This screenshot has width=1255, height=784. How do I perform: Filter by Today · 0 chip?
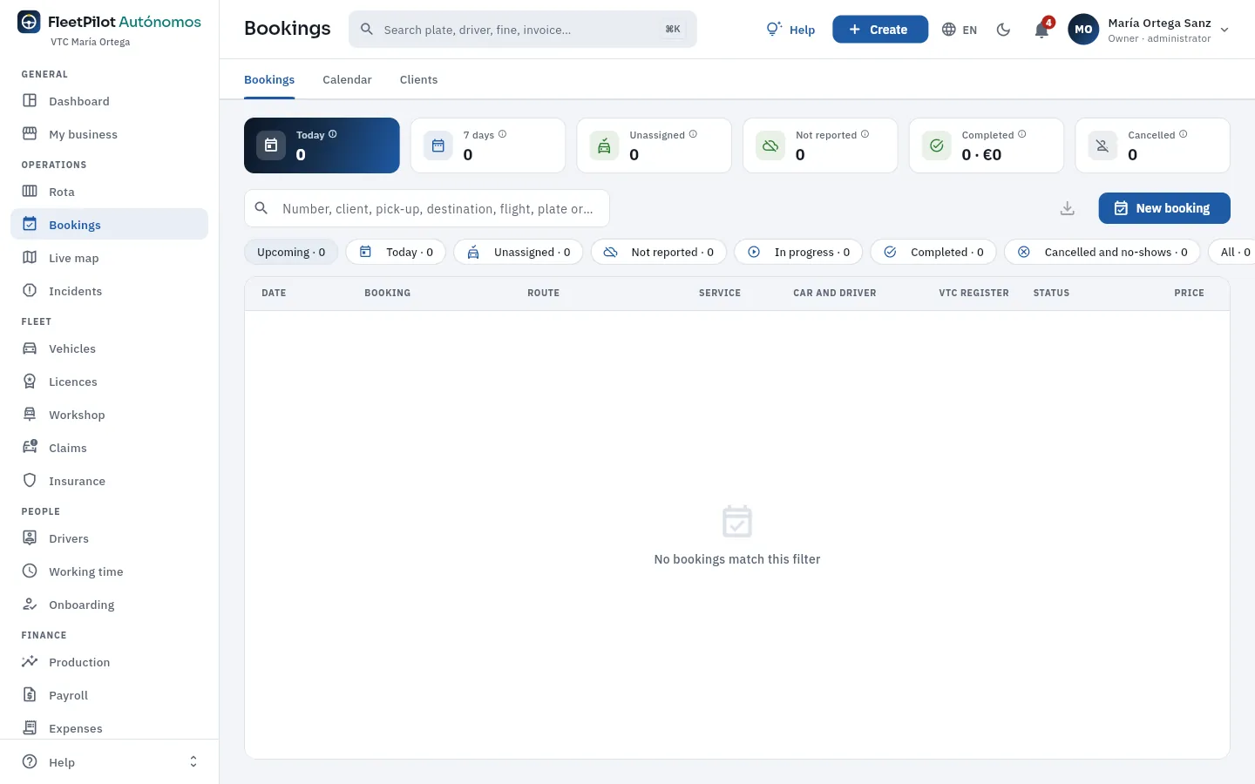[x=396, y=252]
